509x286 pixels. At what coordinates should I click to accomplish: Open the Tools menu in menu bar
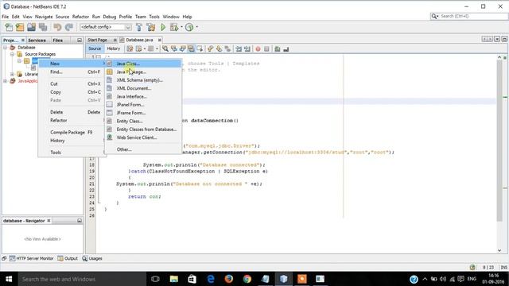(154, 17)
